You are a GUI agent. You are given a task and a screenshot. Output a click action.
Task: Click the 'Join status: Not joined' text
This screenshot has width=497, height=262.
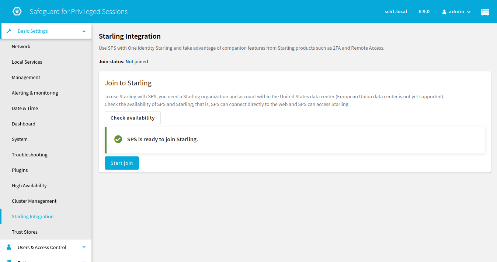(x=124, y=61)
